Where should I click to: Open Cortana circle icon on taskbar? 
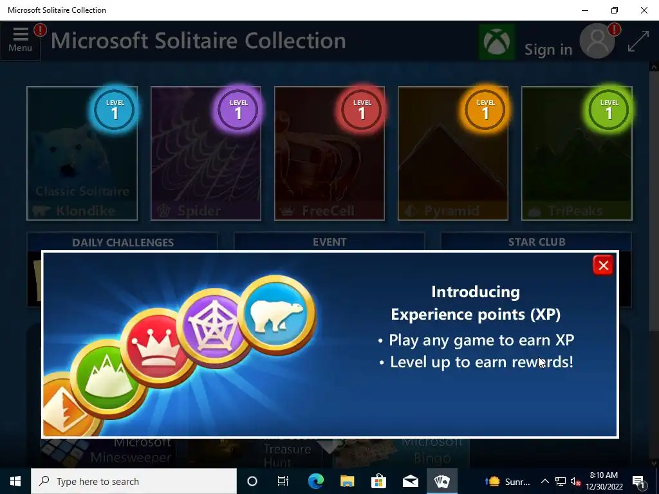tap(252, 481)
